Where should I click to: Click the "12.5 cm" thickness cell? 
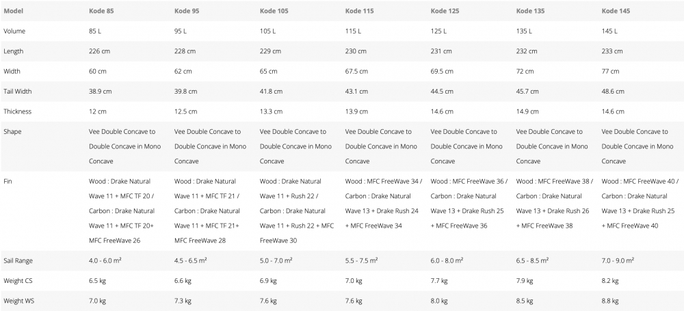tap(186, 111)
